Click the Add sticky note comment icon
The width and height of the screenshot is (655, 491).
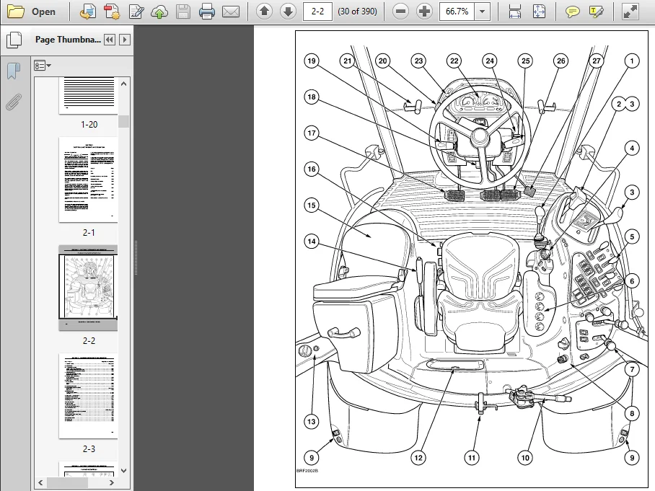point(572,12)
